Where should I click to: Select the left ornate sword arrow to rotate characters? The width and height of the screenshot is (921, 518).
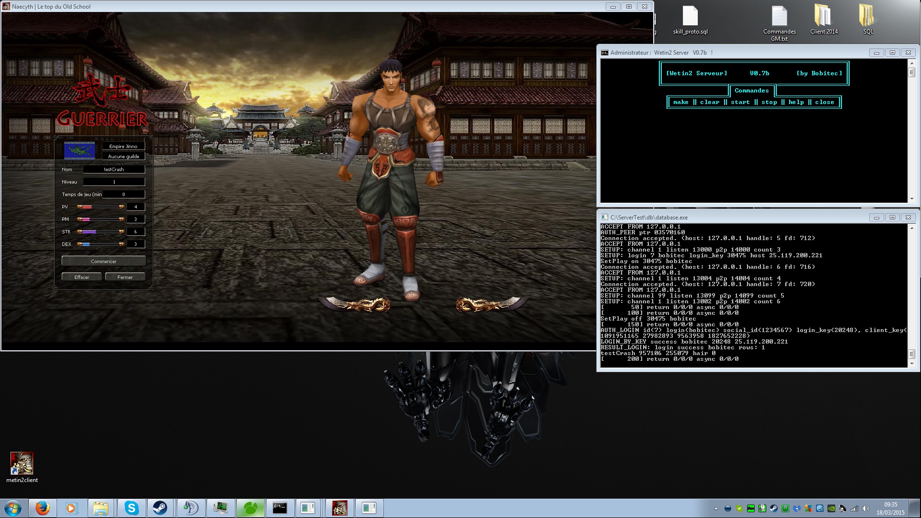click(354, 304)
